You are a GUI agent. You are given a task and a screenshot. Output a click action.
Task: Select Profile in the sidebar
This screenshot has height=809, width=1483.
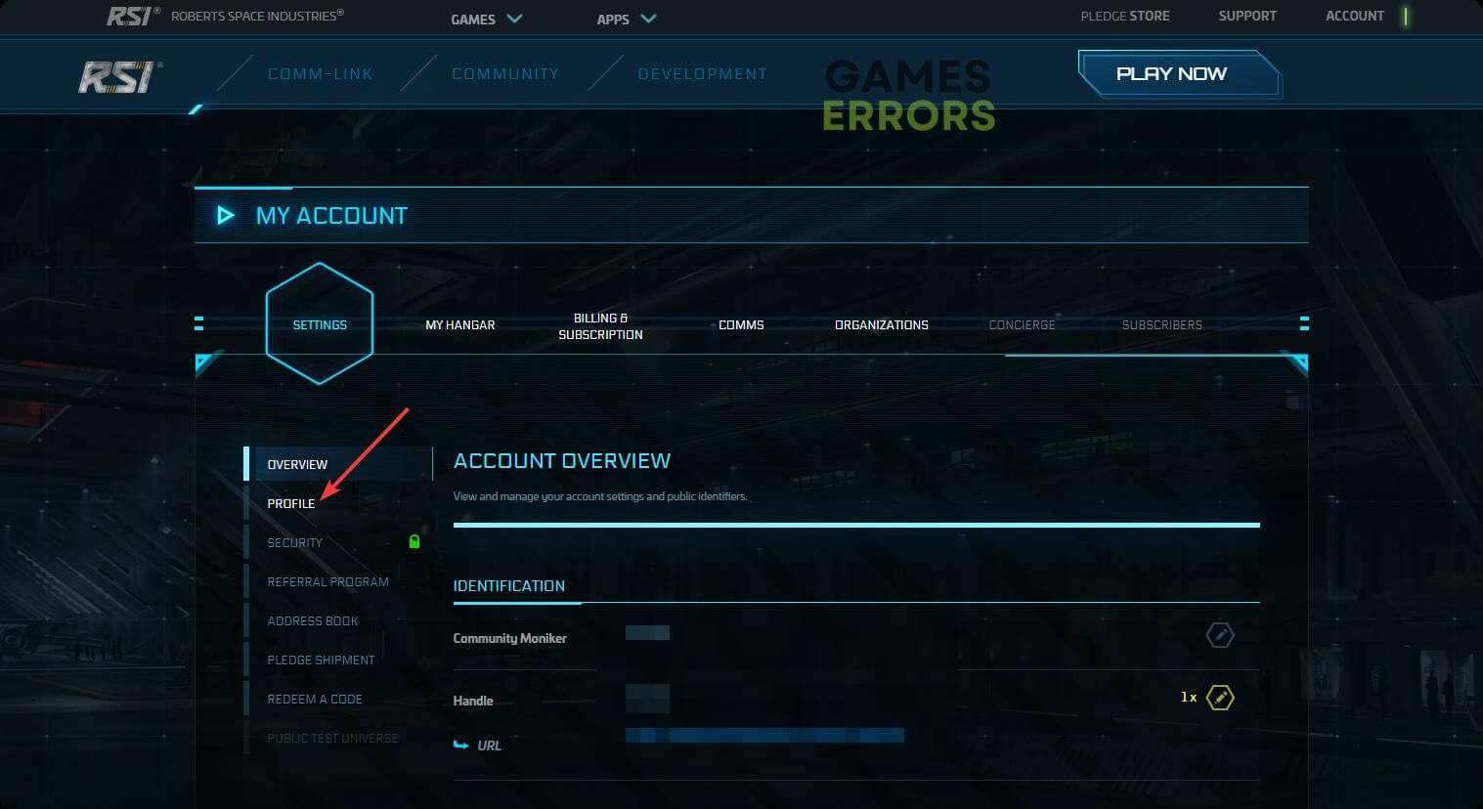coord(291,503)
